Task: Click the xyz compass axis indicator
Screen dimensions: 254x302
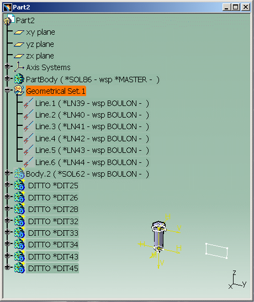Action: click(237, 280)
